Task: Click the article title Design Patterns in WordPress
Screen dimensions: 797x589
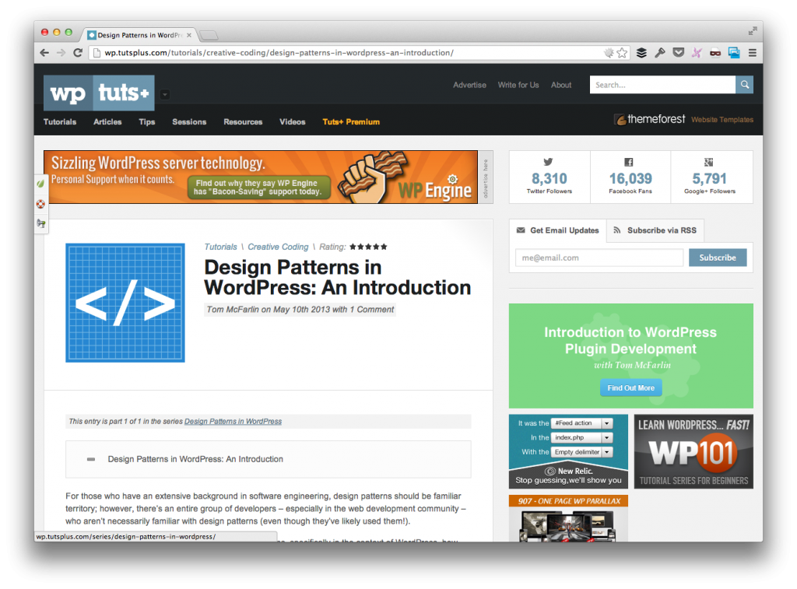Action: [338, 278]
